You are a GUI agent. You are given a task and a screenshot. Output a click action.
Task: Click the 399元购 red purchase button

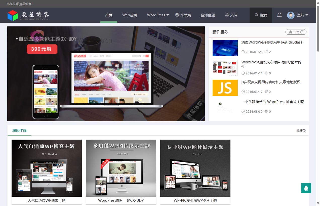[42, 49]
